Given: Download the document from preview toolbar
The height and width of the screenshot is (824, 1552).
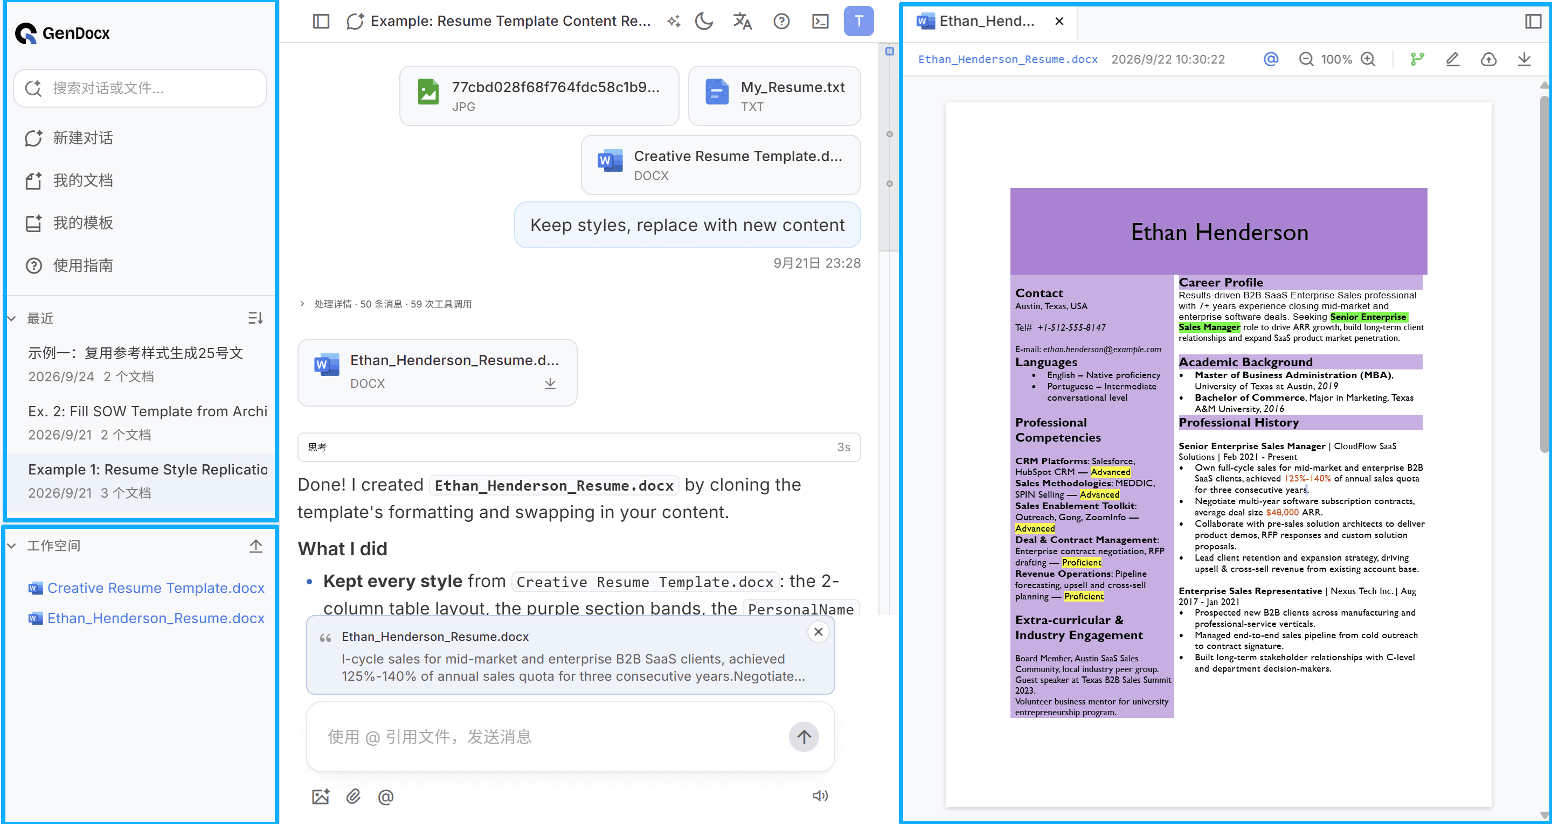Looking at the screenshot, I should tap(1523, 59).
